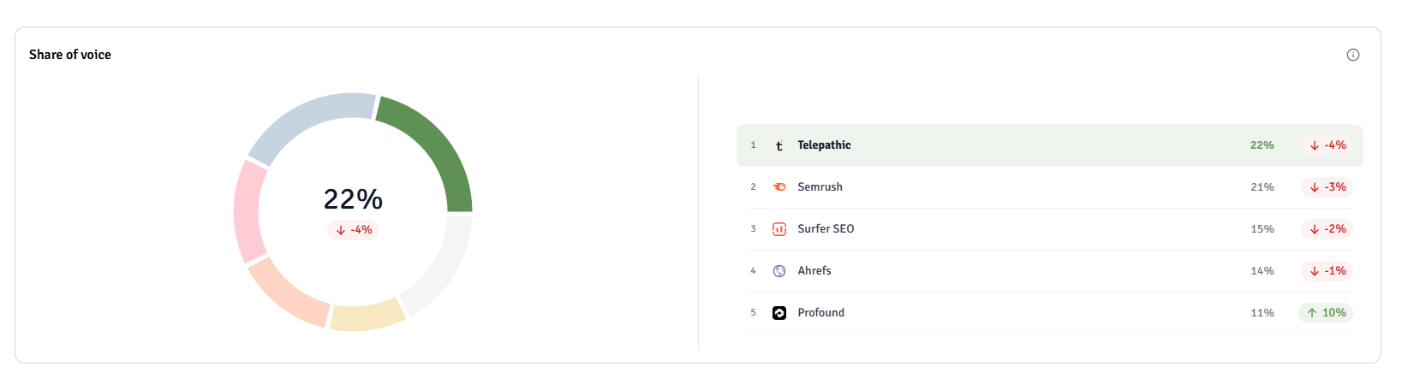
Task: Select the pale yellow donut segment
Action: 367,316
